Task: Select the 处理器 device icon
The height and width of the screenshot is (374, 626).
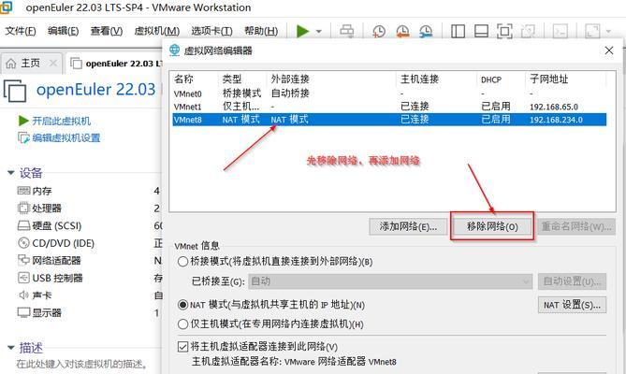Action: click(x=23, y=208)
